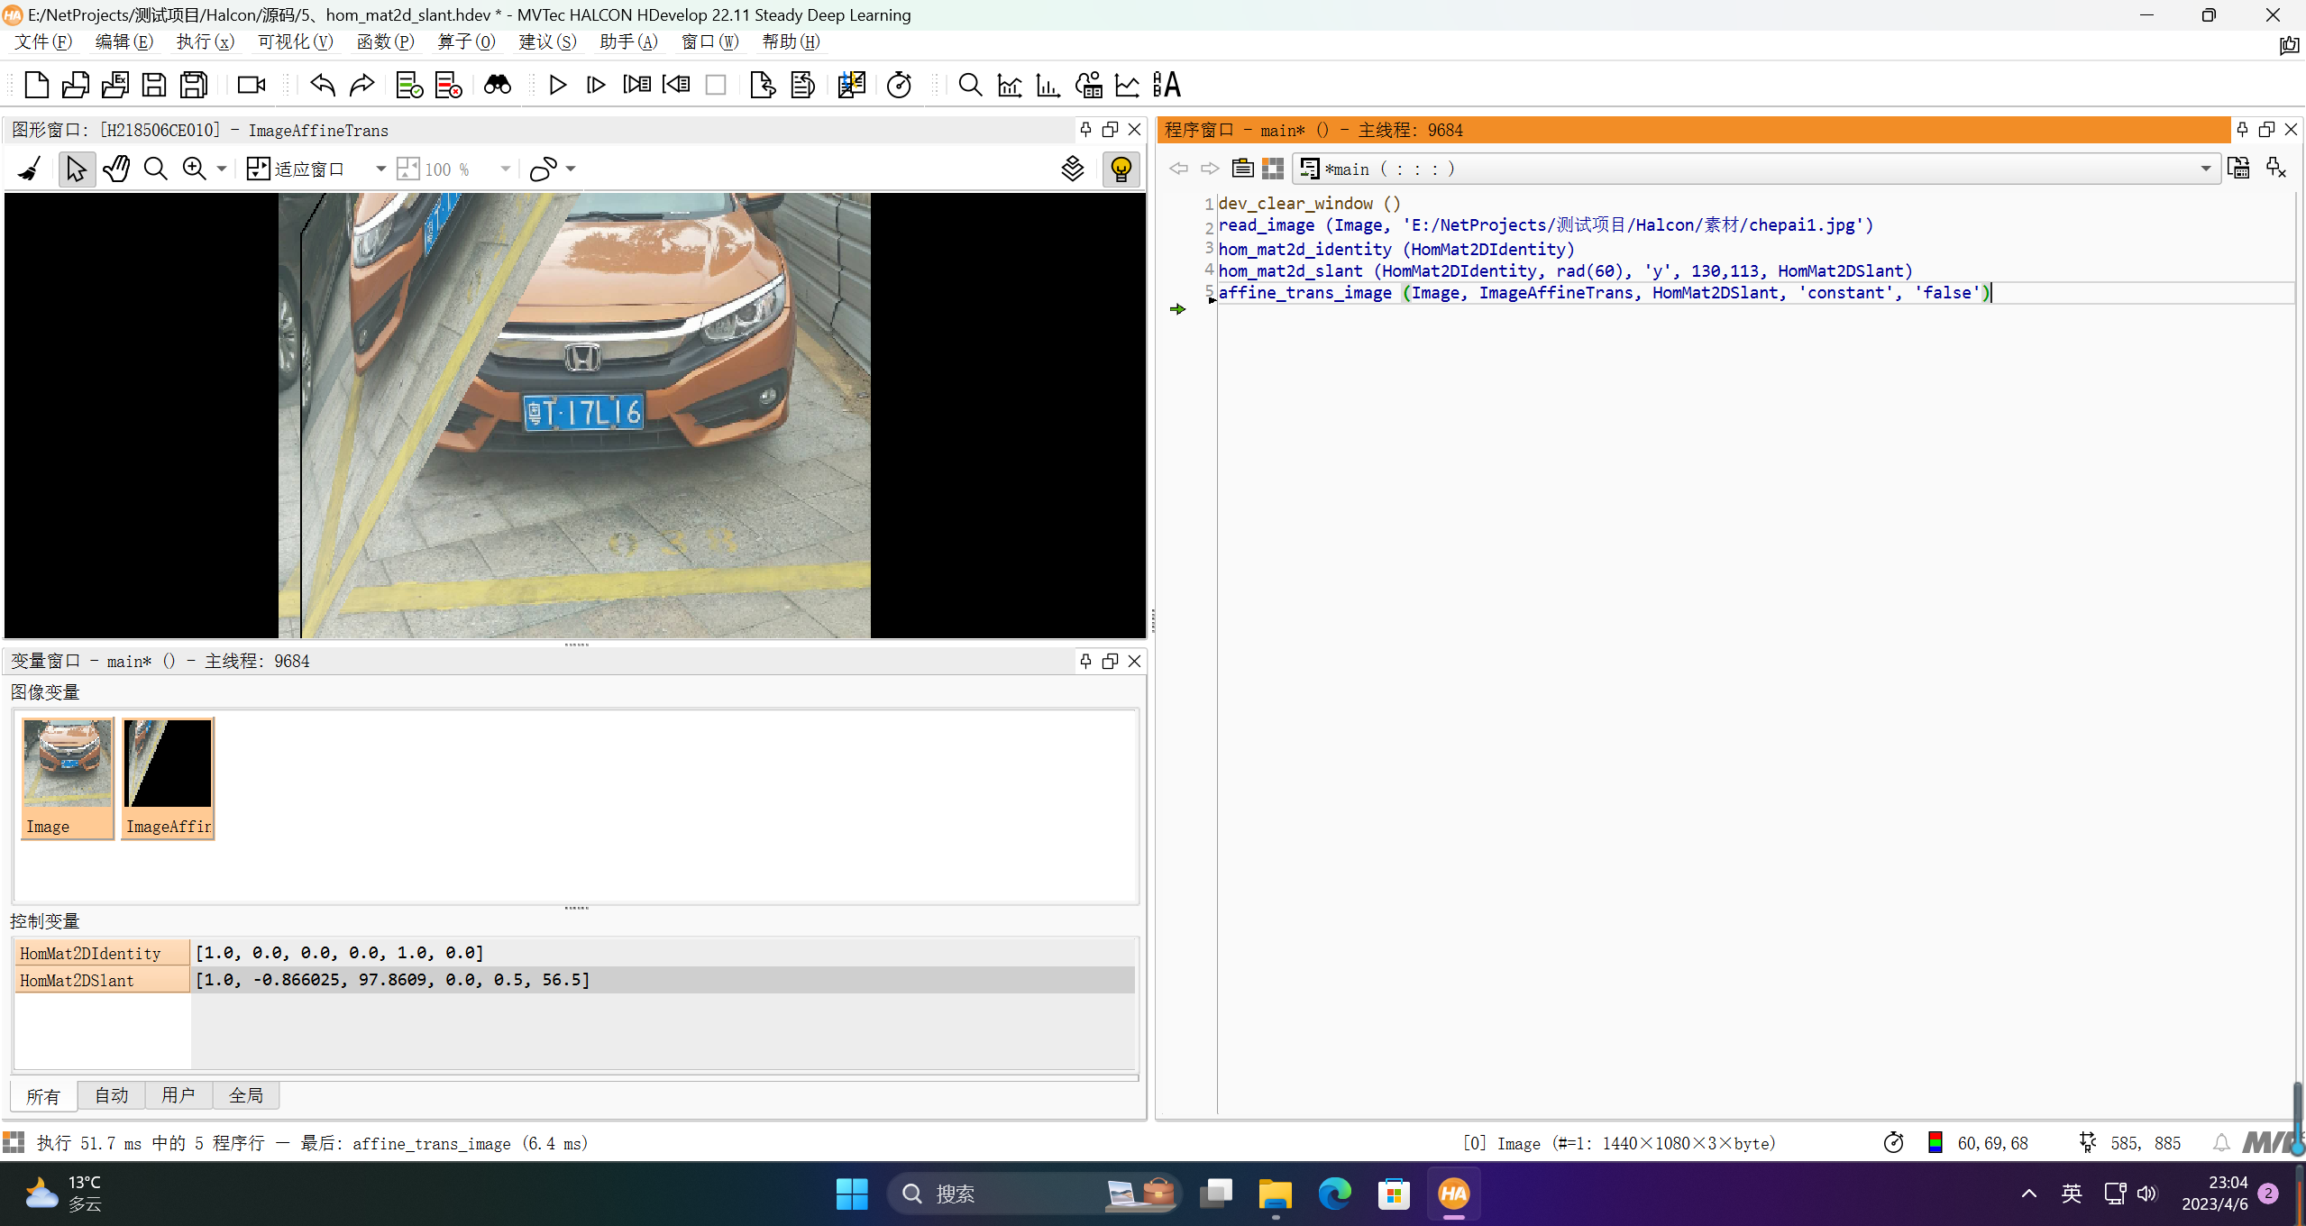2306x1226 pixels.
Task: Open the histogram tool icon
Action: pyautogui.click(x=1048, y=85)
